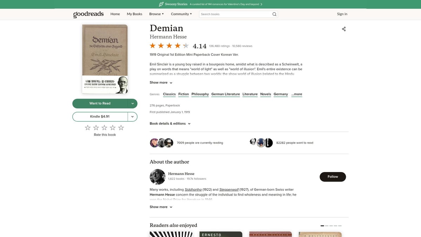Open the Philosophy genre link
The height and width of the screenshot is (237, 421).
coord(200,94)
